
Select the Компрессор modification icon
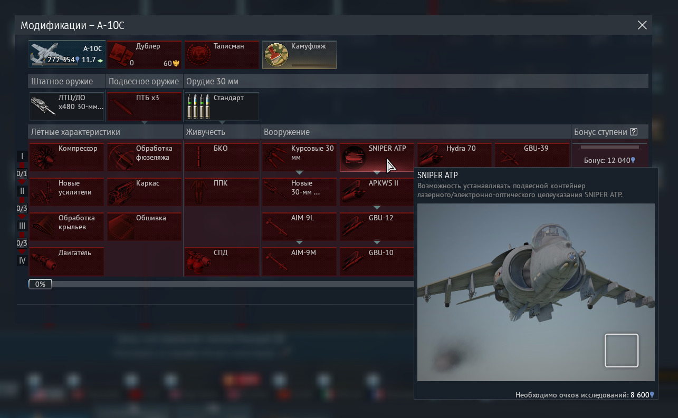(x=66, y=157)
